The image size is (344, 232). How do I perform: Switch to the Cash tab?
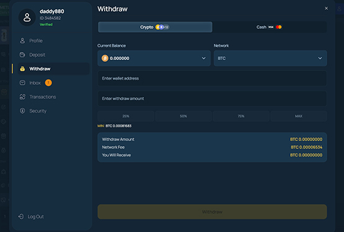click(x=270, y=27)
